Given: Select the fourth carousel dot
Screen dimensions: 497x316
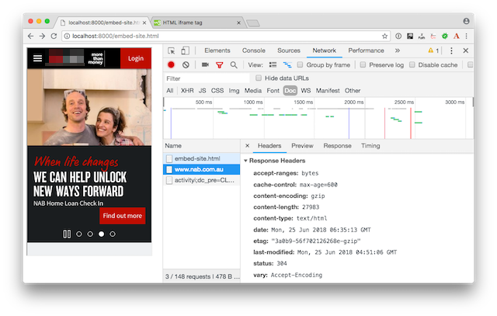Looking at the screenshot, I should (113, 234).
